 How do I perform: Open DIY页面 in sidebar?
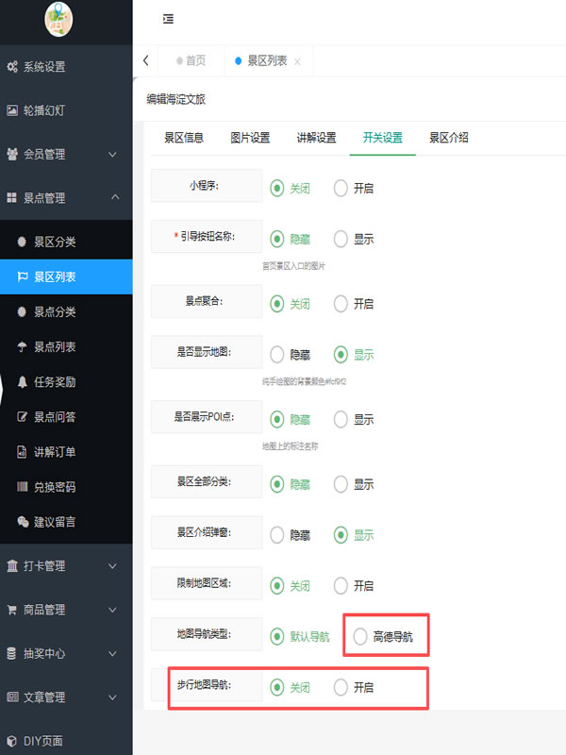point(66,741)
